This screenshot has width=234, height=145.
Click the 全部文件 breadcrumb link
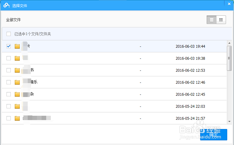tap(13, 20)
